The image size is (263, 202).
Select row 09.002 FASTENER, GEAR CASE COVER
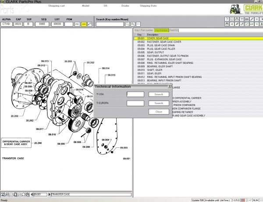[x=199, y=42]
